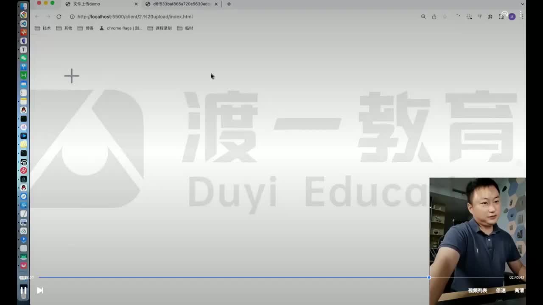Click the webcam presenter thumbnail
This screenshot has width=543, height=305.
pos(478,241)
